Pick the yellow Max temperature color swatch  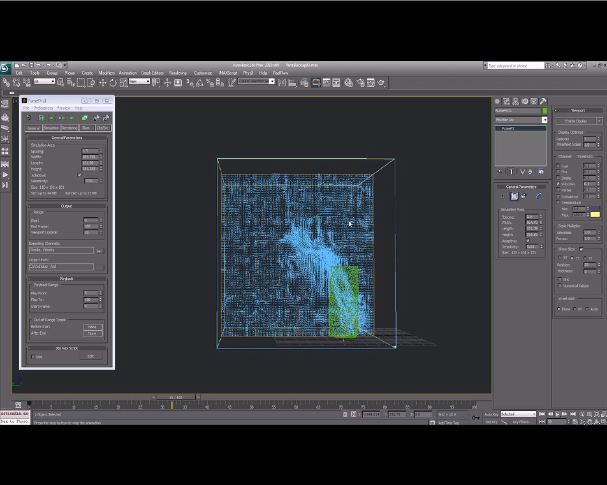click(595, 215)
